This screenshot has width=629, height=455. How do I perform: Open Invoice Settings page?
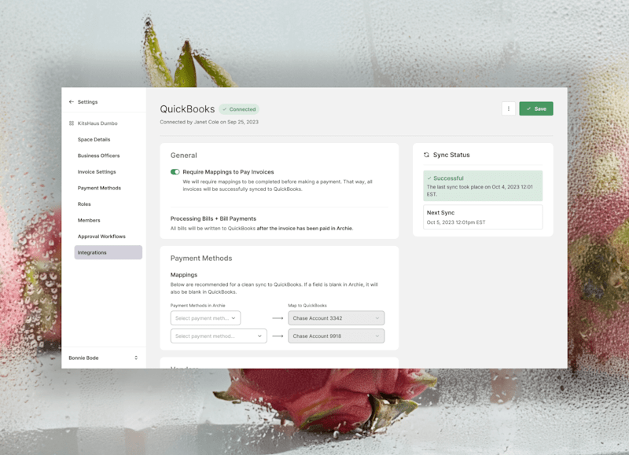97,171
